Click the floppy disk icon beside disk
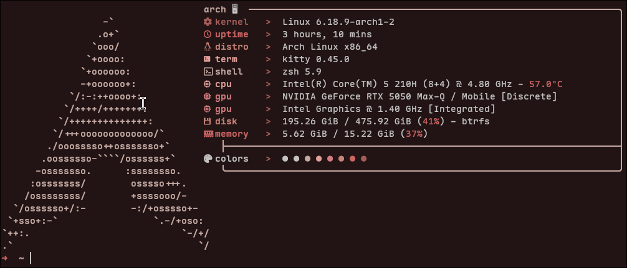627x268 pixels. tap(207, 121)
